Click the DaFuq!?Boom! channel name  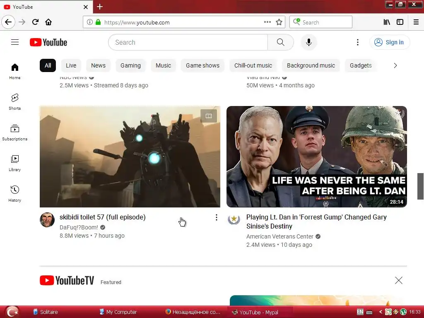[79, 227]
